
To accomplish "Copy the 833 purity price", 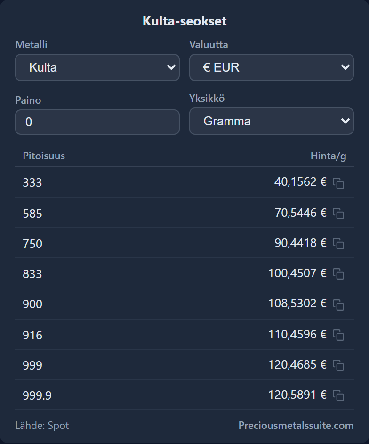I will (x=338, y=274).
